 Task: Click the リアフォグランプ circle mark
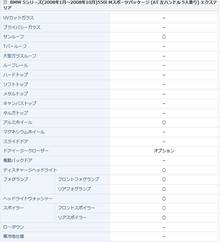[x=164, y=189]
